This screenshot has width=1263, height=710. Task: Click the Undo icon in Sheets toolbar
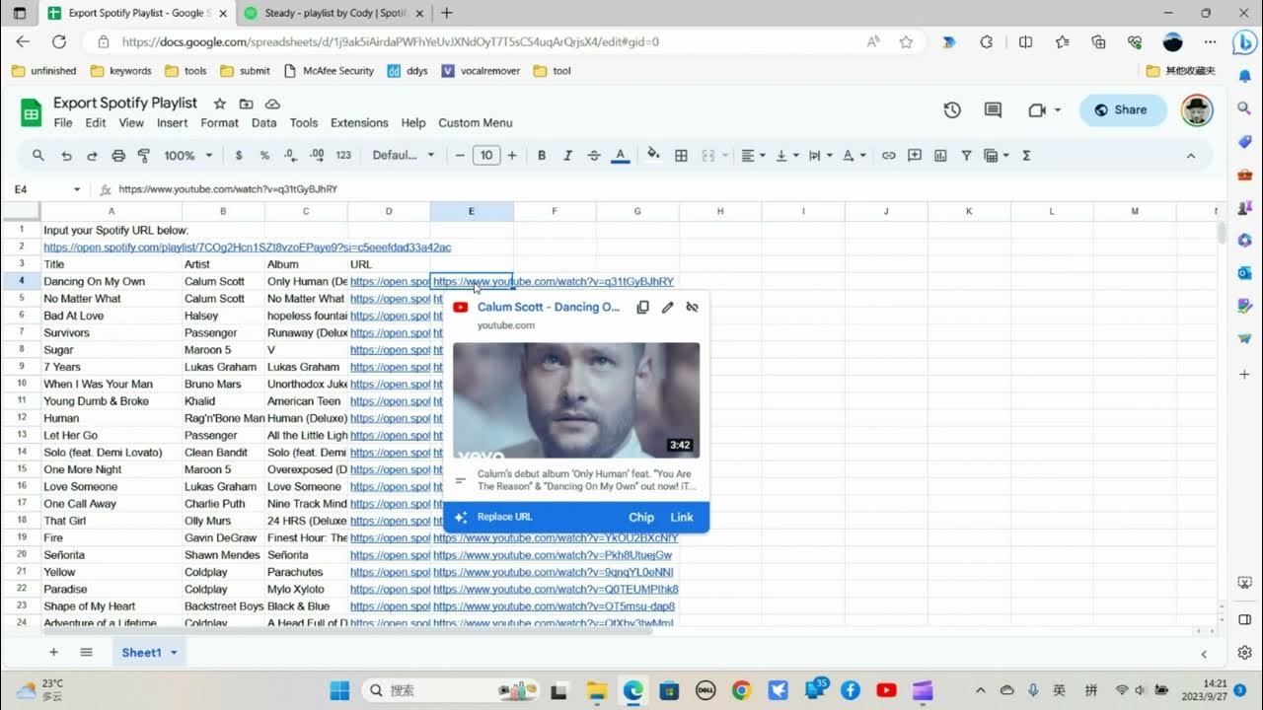coord(66,156)
